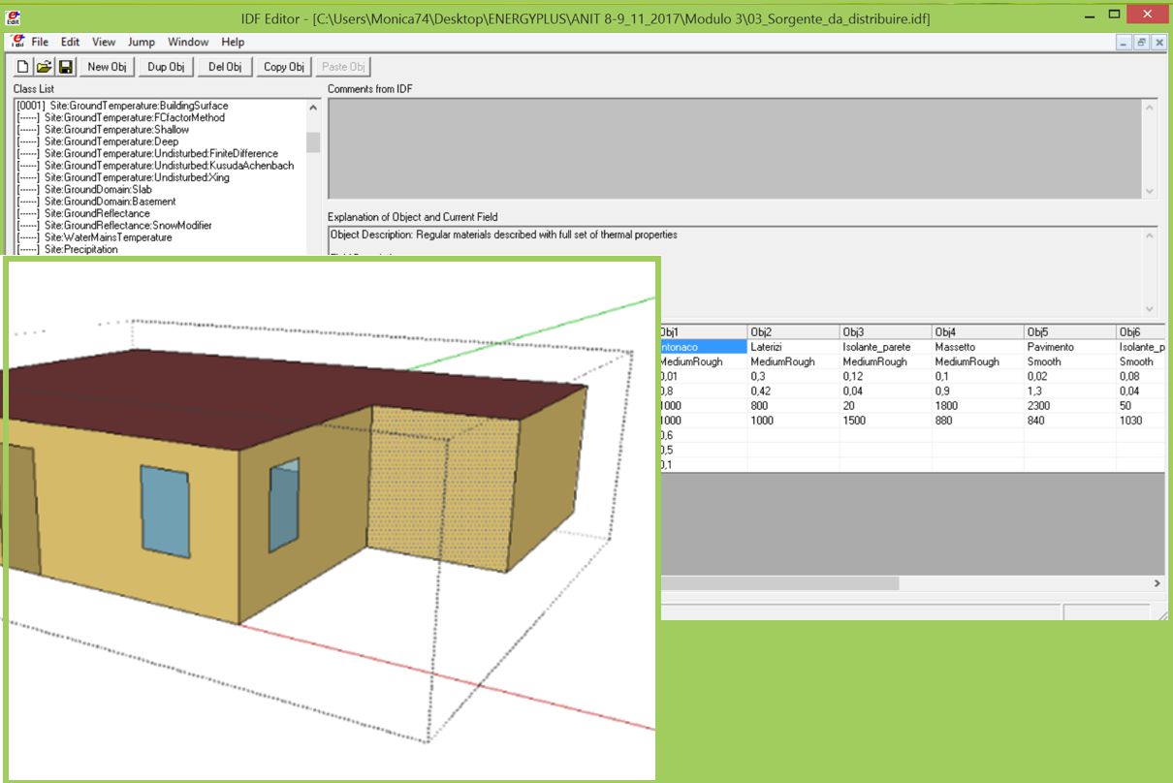Viewport: 1173px width, 783px height.
Task: Select the Massetto cell
Action: [x=977, y=347]
